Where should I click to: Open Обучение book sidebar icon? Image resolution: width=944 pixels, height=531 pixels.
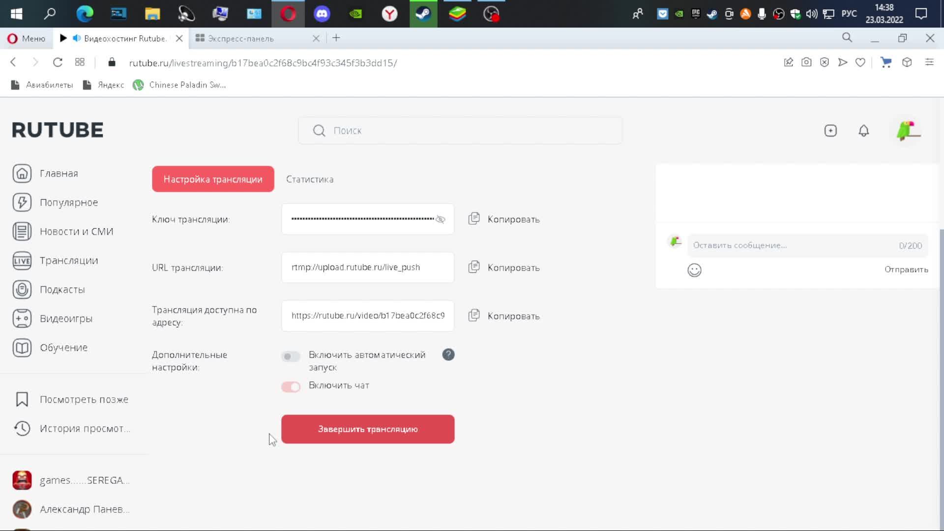click(x=22, y=348)
